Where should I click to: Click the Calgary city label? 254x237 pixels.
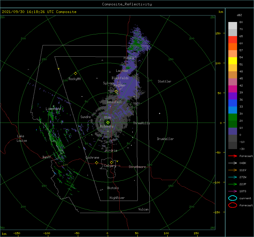pyautogui.click(x=110, y=166)
